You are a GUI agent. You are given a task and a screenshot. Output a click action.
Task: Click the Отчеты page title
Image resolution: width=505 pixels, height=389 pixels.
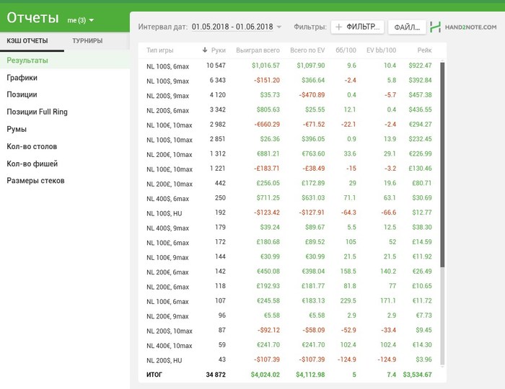[33, 18]
